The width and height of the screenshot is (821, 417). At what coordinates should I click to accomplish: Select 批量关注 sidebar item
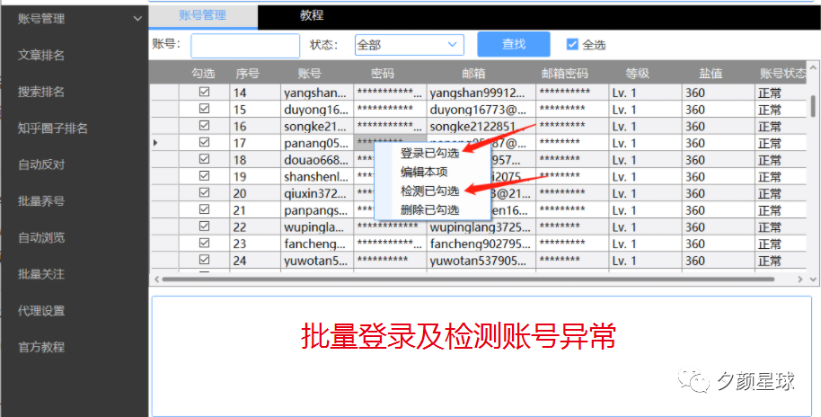pyautogui.click(x=40, y=274)
